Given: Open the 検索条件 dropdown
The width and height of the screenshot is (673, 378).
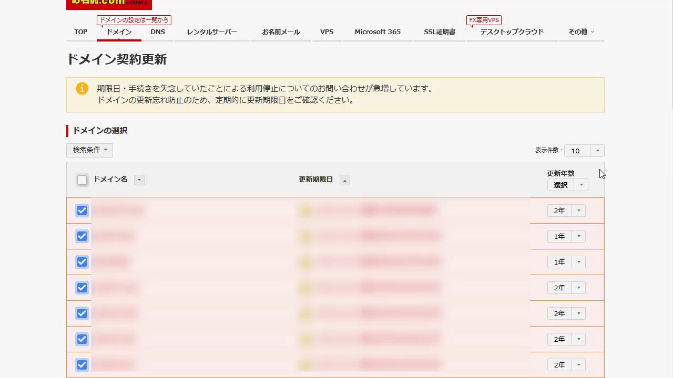Looking at the screenshot, I should 90,150.
